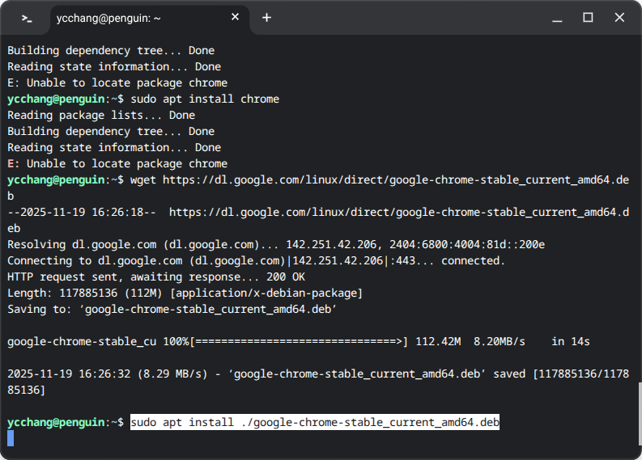Click the download progress bar at 100%
Viewport: 642px width, 460px height.
299,341
